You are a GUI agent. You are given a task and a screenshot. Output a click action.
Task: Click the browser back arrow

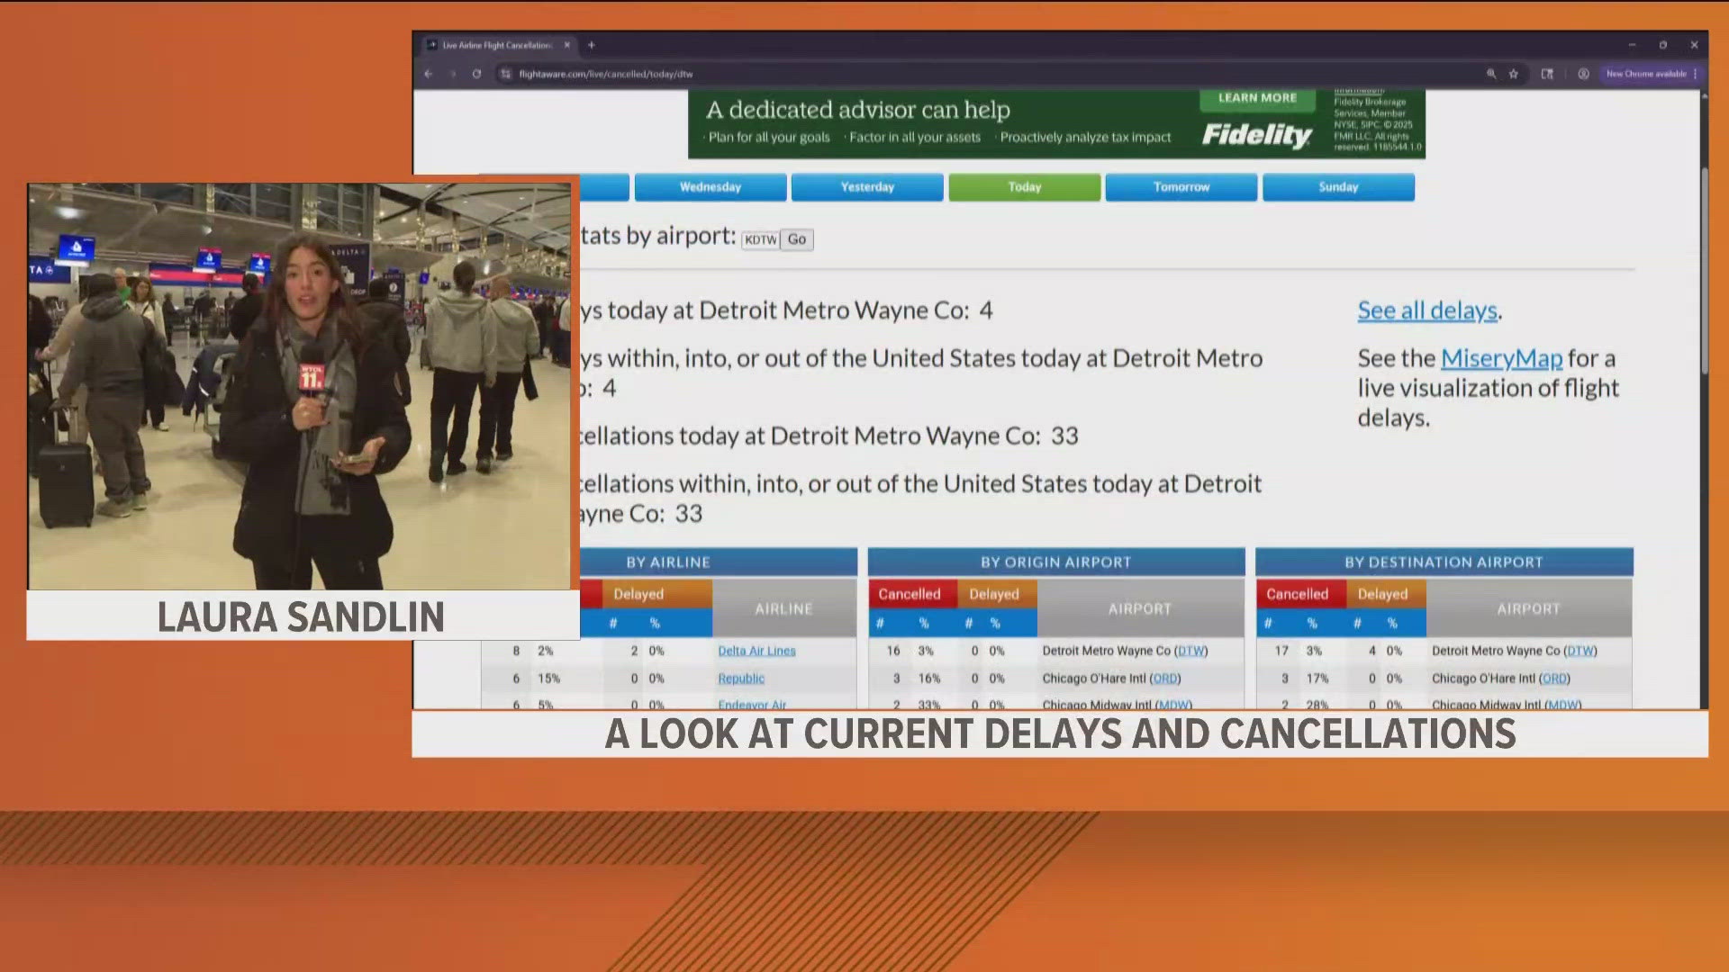(429, 74)
